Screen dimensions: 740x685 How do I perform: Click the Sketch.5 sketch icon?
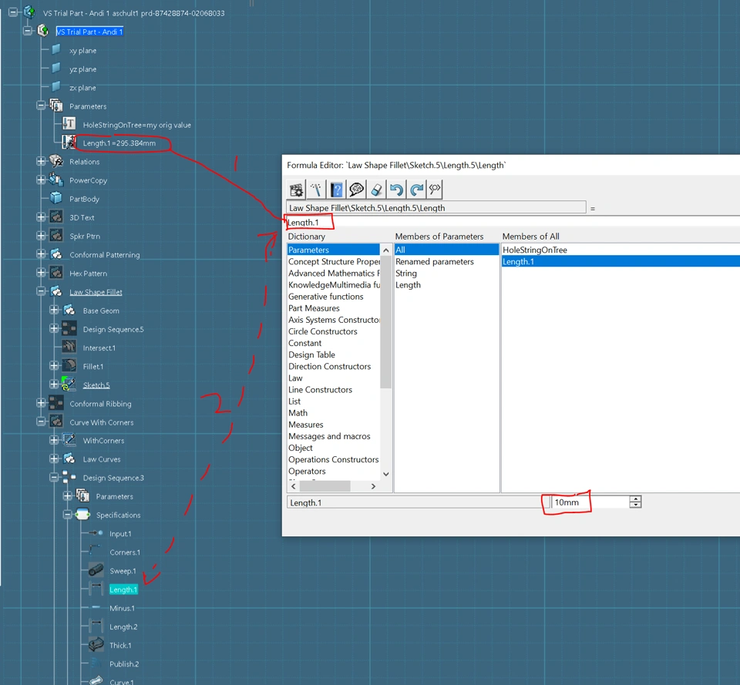click(x=69, y=384)
